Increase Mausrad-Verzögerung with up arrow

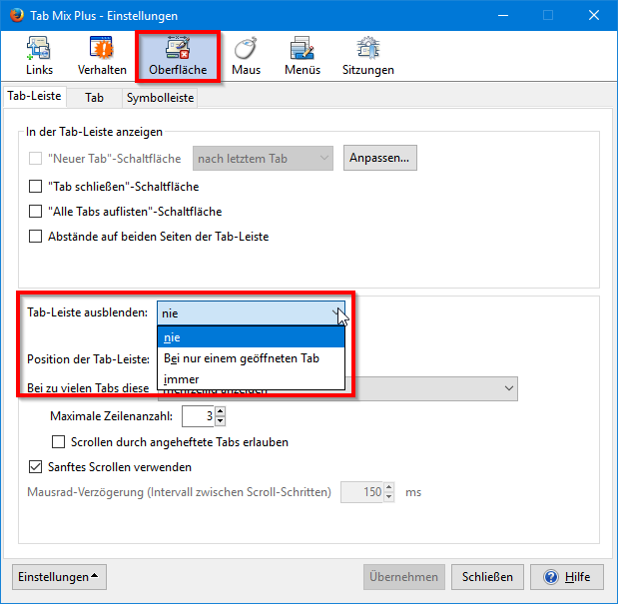388,487
